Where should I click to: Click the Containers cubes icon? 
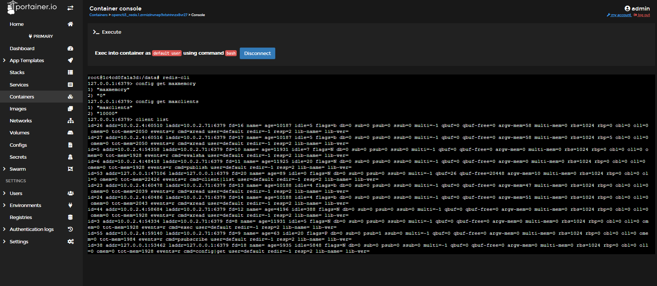(70, 97)
